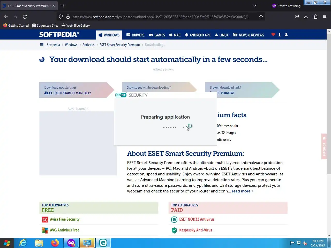Open the tracking protection shield icon

61,17
